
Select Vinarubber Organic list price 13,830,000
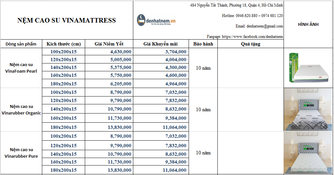(x=109, y=127)
